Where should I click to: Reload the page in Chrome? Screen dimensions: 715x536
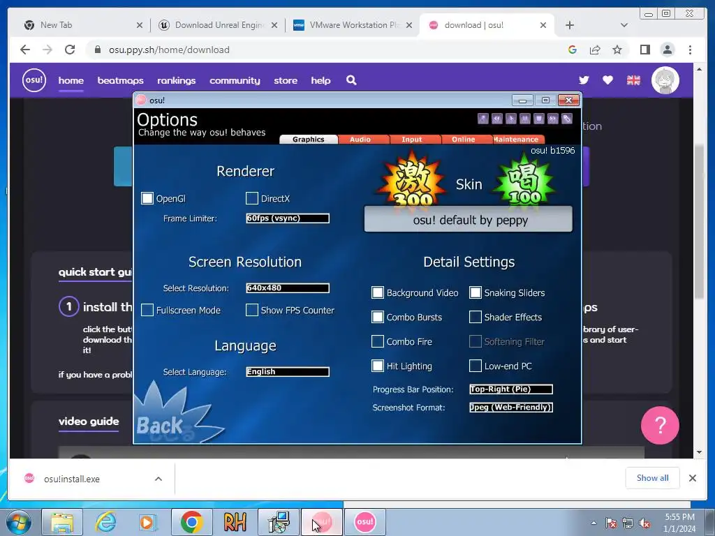point(70,50)
